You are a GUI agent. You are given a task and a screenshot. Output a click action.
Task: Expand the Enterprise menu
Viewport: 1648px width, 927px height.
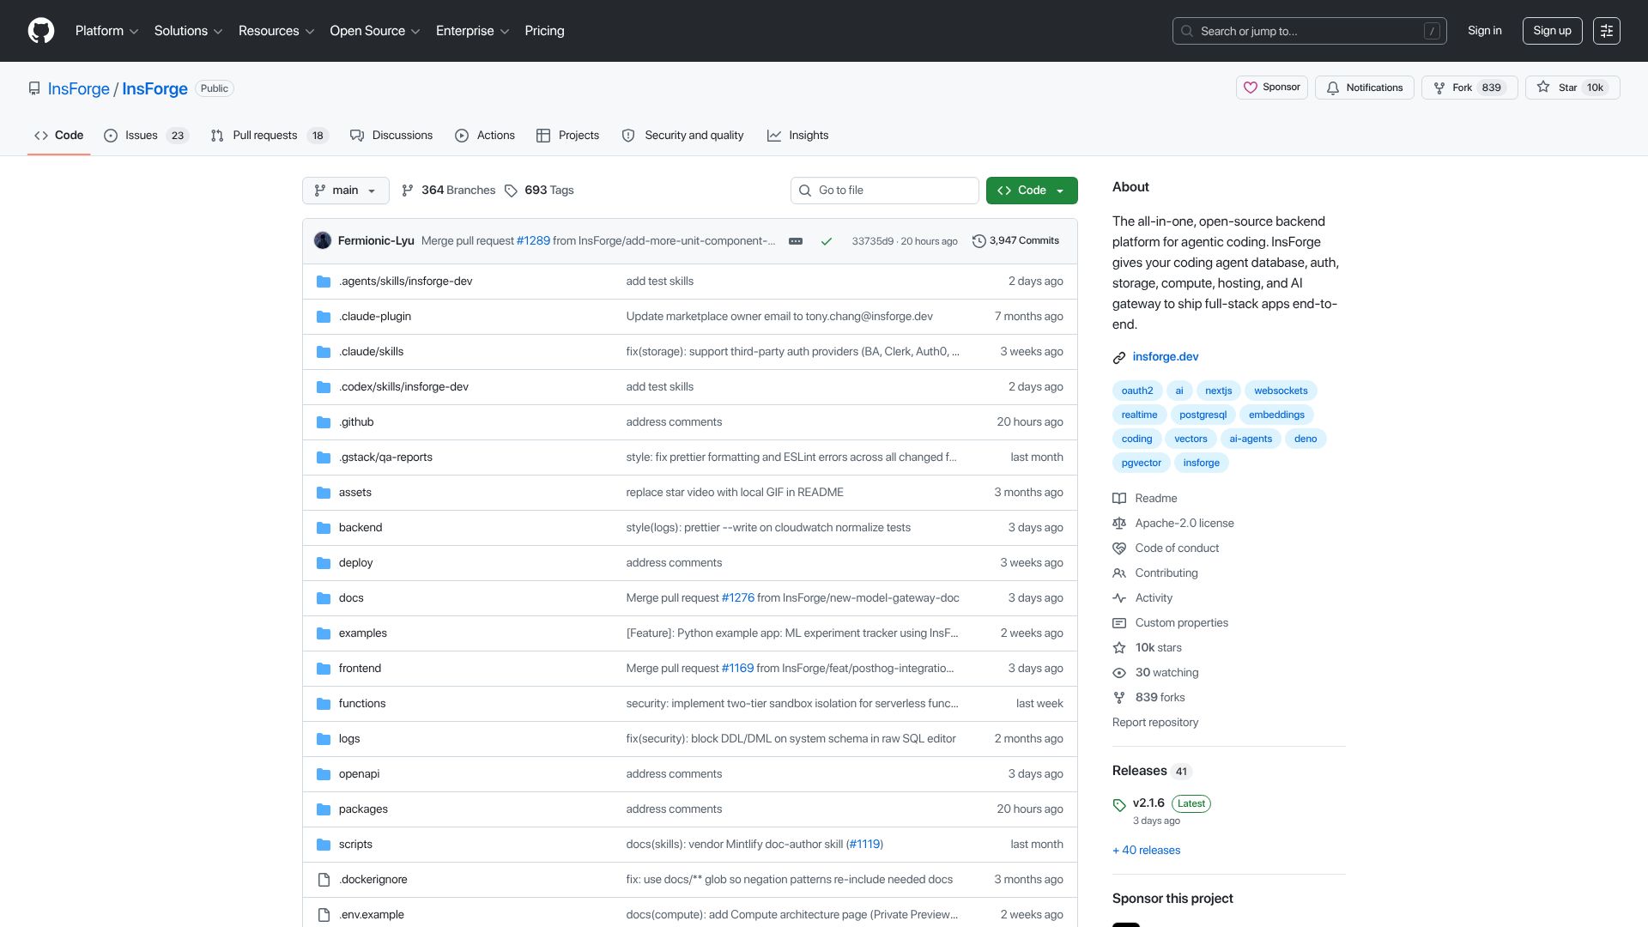click(473, 31)
